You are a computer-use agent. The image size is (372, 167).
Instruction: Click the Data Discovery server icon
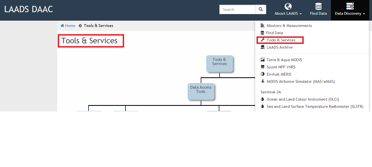[x=350, y=6]
